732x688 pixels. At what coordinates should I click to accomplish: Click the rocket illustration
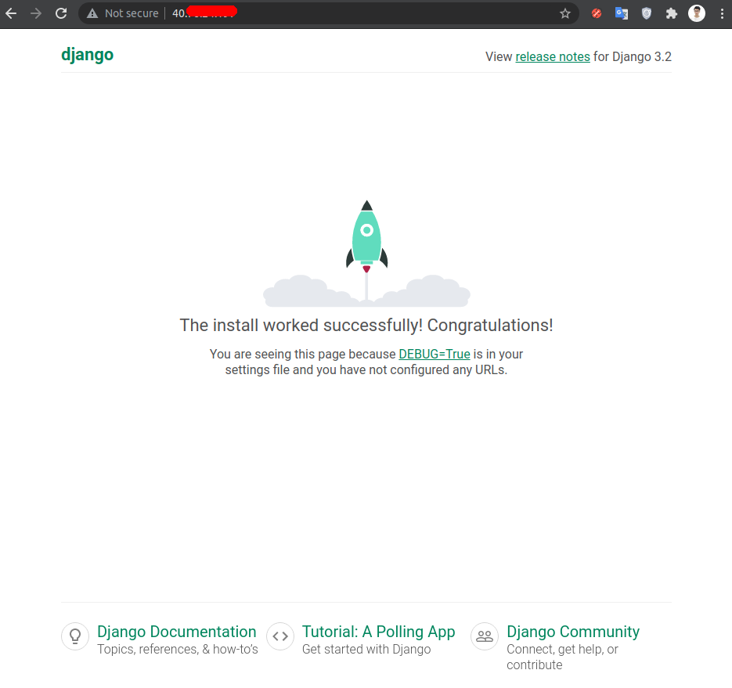pos(366,254)
